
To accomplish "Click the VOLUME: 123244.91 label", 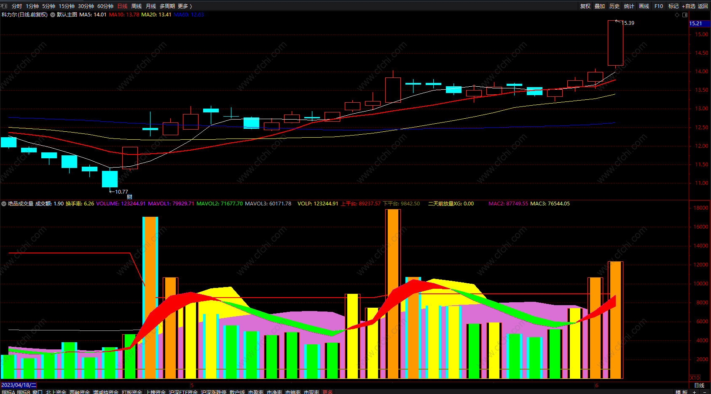I will (x=121, y=204).
